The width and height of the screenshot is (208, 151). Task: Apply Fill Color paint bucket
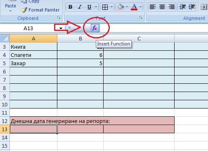click(x=121, y=7)
